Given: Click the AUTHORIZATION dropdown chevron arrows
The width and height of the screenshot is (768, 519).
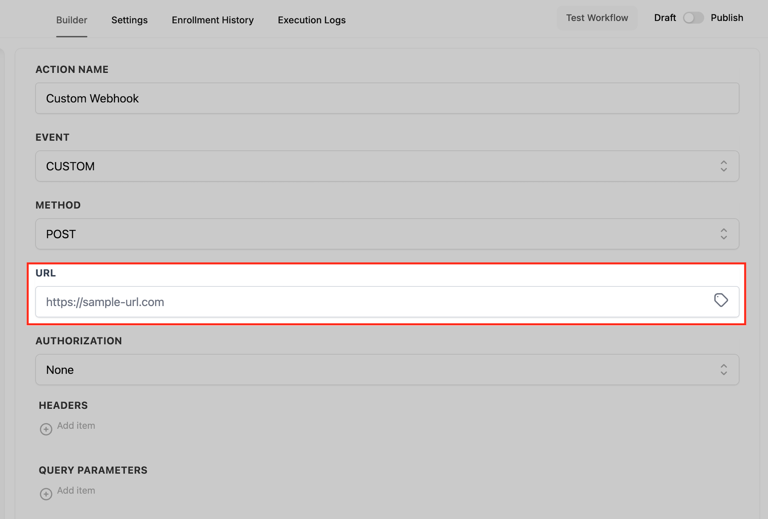Looking at the screenshot, I should pos(723,369).
